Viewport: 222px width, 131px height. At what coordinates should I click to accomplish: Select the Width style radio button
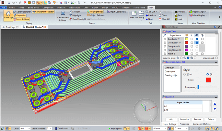tap(185, 74)
